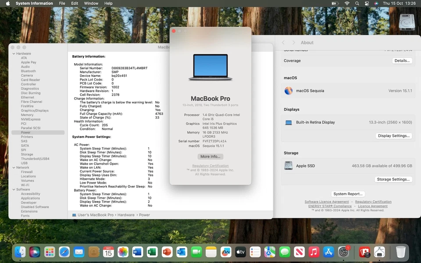This screenshot has width=421, height=263.
Task: Launch Microsoft Word from the Dock
Action: click(x=137, y=252)
